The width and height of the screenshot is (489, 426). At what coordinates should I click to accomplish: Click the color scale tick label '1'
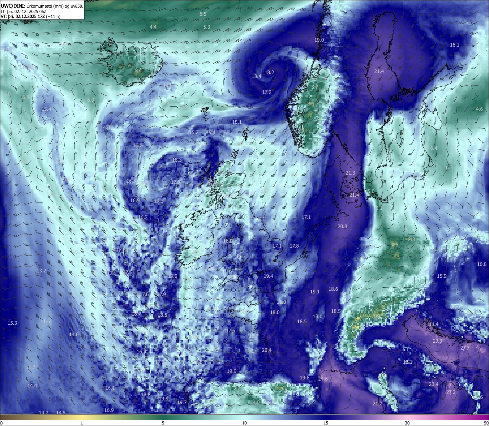82,423
